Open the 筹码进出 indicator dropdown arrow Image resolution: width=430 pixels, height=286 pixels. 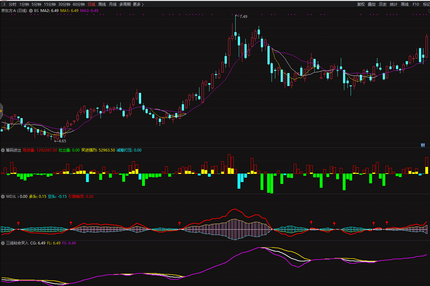(3, 150)
